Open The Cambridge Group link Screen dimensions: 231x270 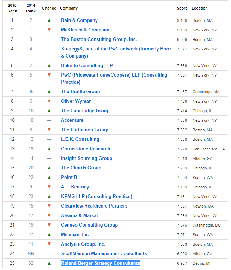tap(85, 110)
